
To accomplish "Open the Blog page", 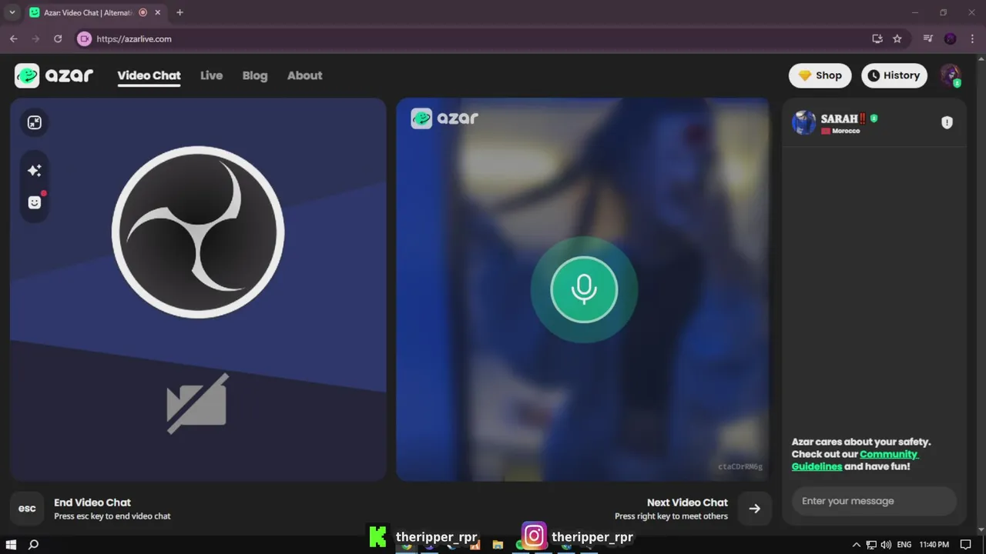I will click(x=255, y=75).
